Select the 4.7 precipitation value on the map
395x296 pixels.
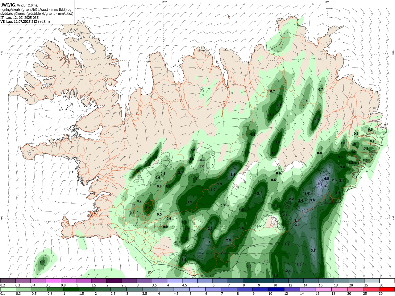[x=320, y=184]
